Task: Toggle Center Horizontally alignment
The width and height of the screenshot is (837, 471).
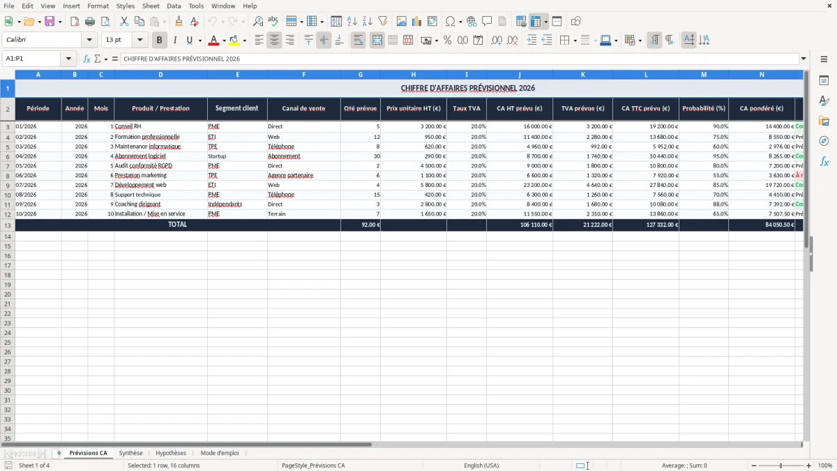Action: click(274, 40)
